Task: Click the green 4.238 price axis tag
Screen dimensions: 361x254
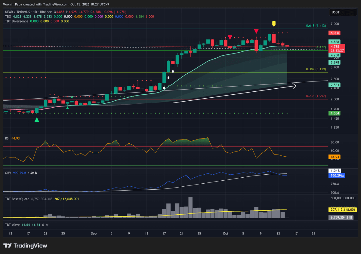Action: point(335,56)
